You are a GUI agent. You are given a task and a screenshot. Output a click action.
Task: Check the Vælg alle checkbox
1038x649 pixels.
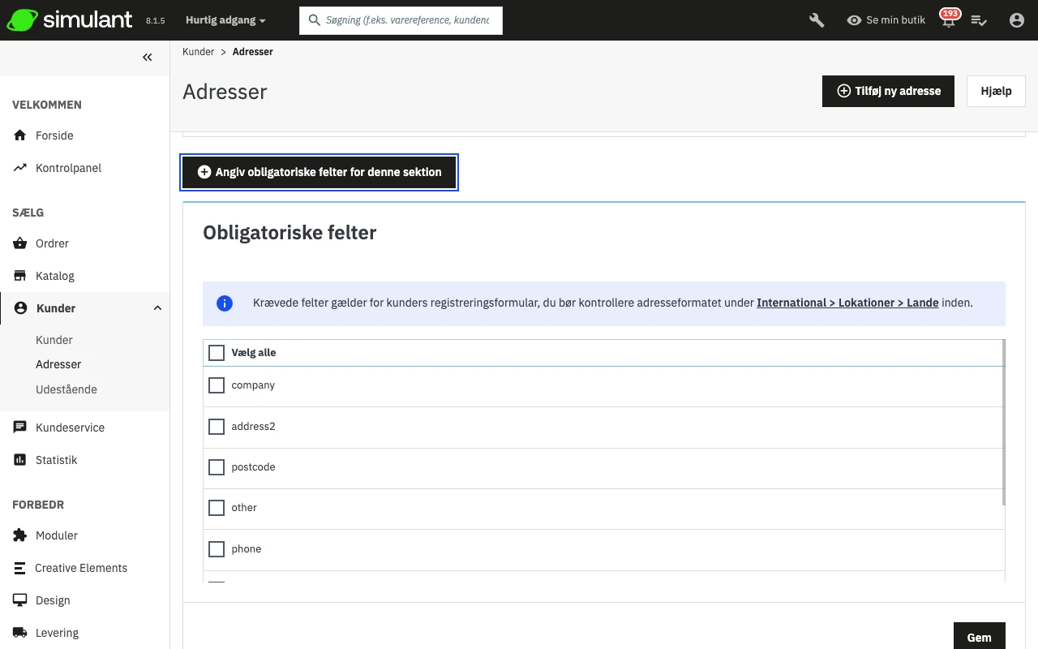click(x=217, y=353)
